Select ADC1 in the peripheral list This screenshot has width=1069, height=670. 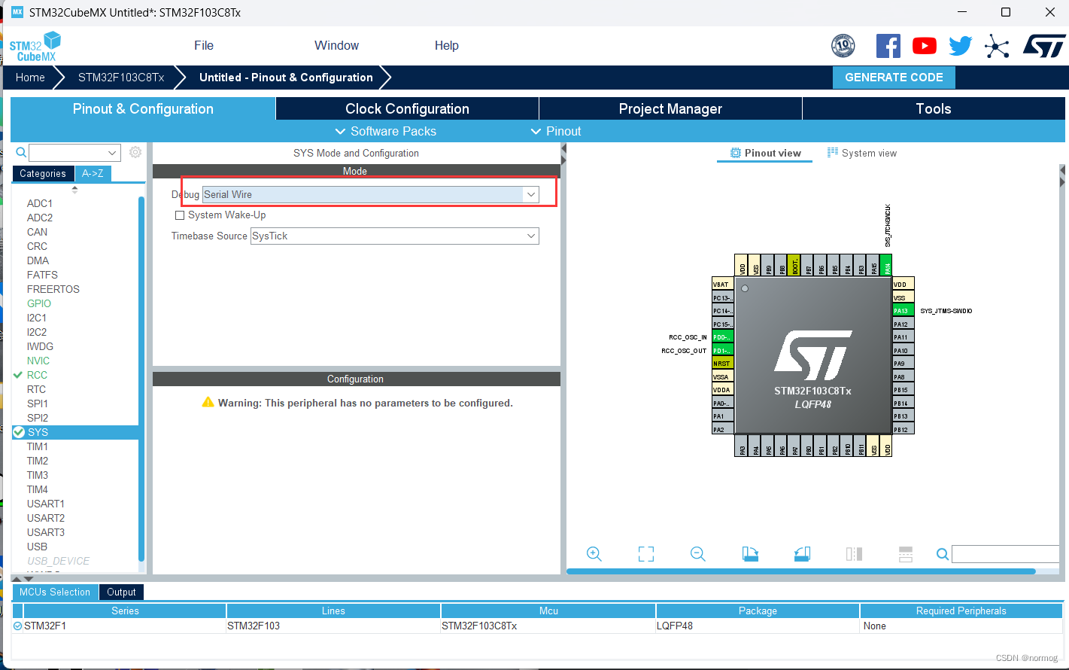pos(40,203)
